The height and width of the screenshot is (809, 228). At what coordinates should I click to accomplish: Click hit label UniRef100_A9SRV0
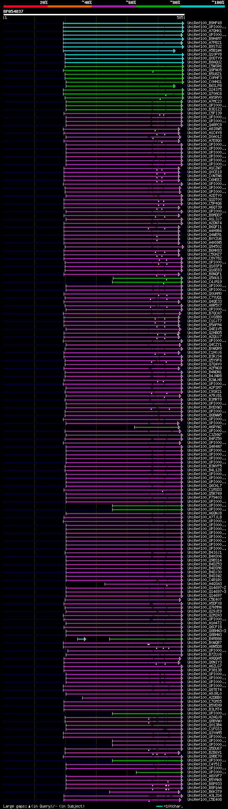pyautogui.click(x=204, y=97)
